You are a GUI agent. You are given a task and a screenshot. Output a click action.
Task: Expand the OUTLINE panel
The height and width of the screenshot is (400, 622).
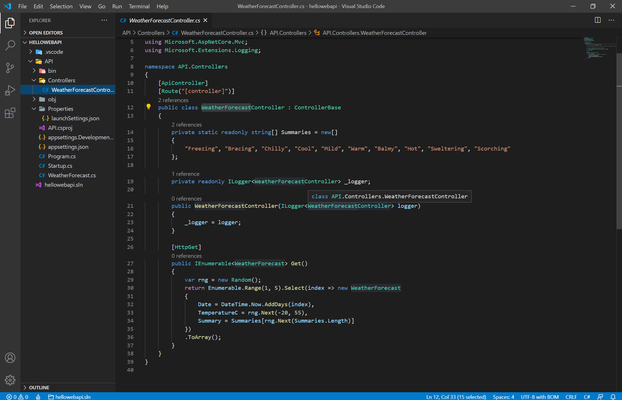39,388
